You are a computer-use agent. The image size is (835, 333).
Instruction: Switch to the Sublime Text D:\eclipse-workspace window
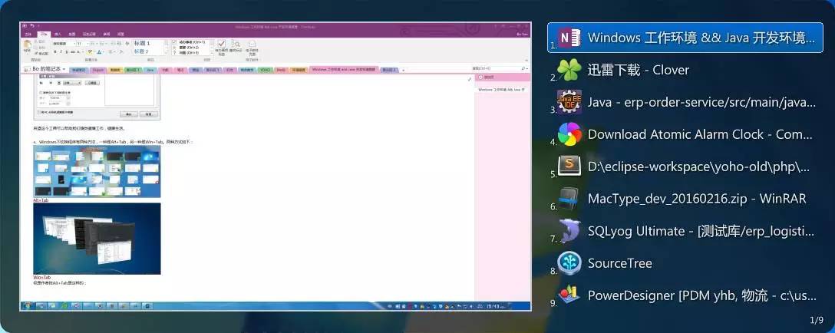(685, 166)
